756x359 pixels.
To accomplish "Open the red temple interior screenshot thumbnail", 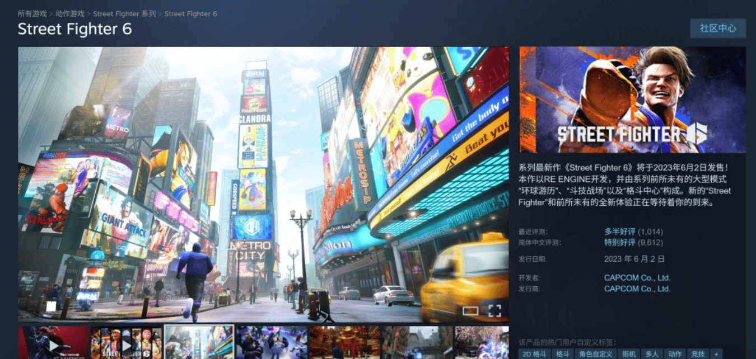I will tap(344, 342).
